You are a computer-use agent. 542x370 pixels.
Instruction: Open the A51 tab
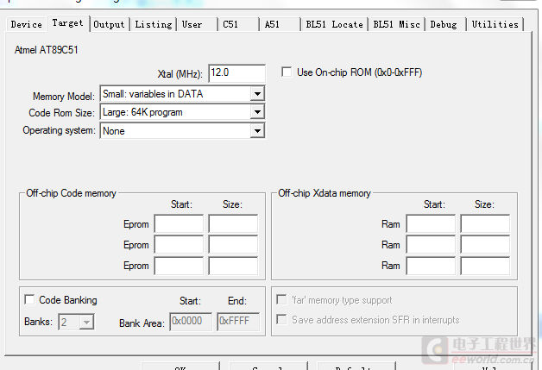point(280,24)
